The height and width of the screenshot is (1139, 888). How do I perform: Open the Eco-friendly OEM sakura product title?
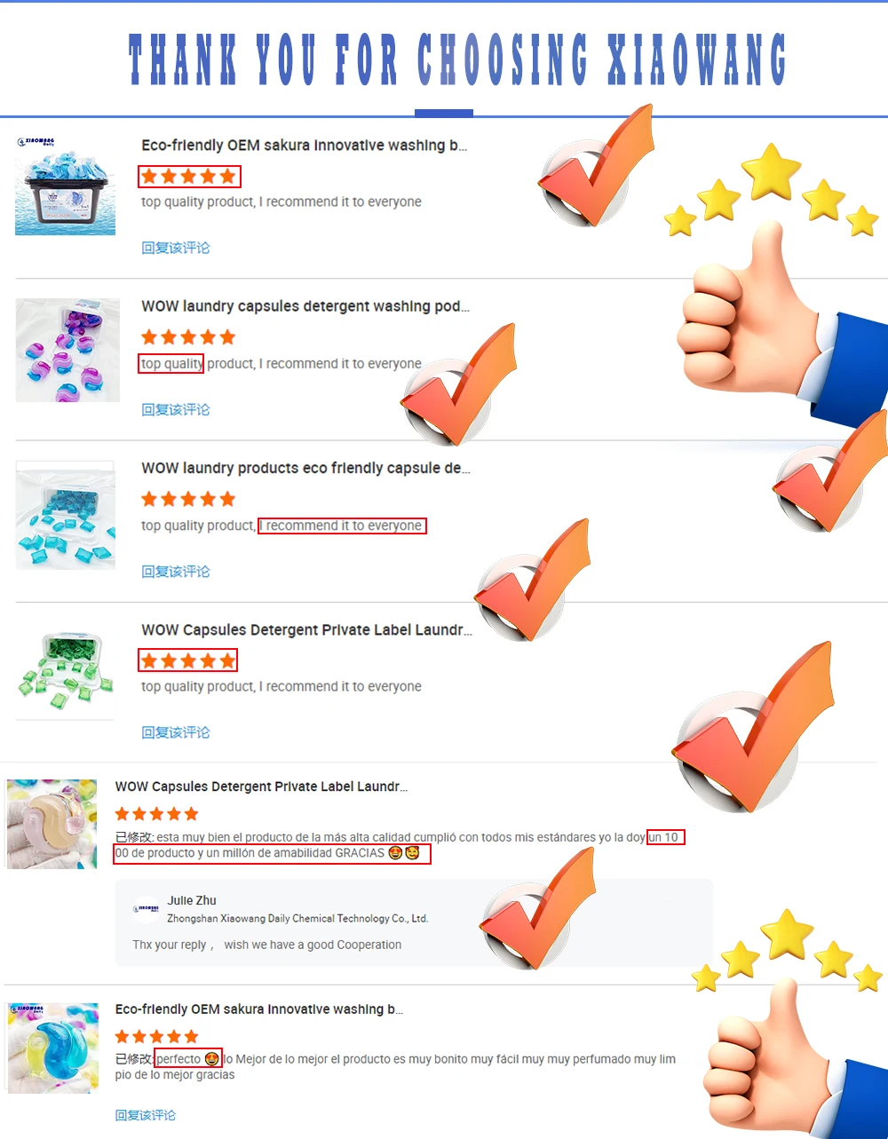305,146
